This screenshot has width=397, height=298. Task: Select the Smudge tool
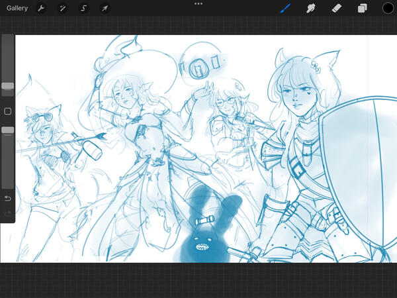tap(310, 9)
